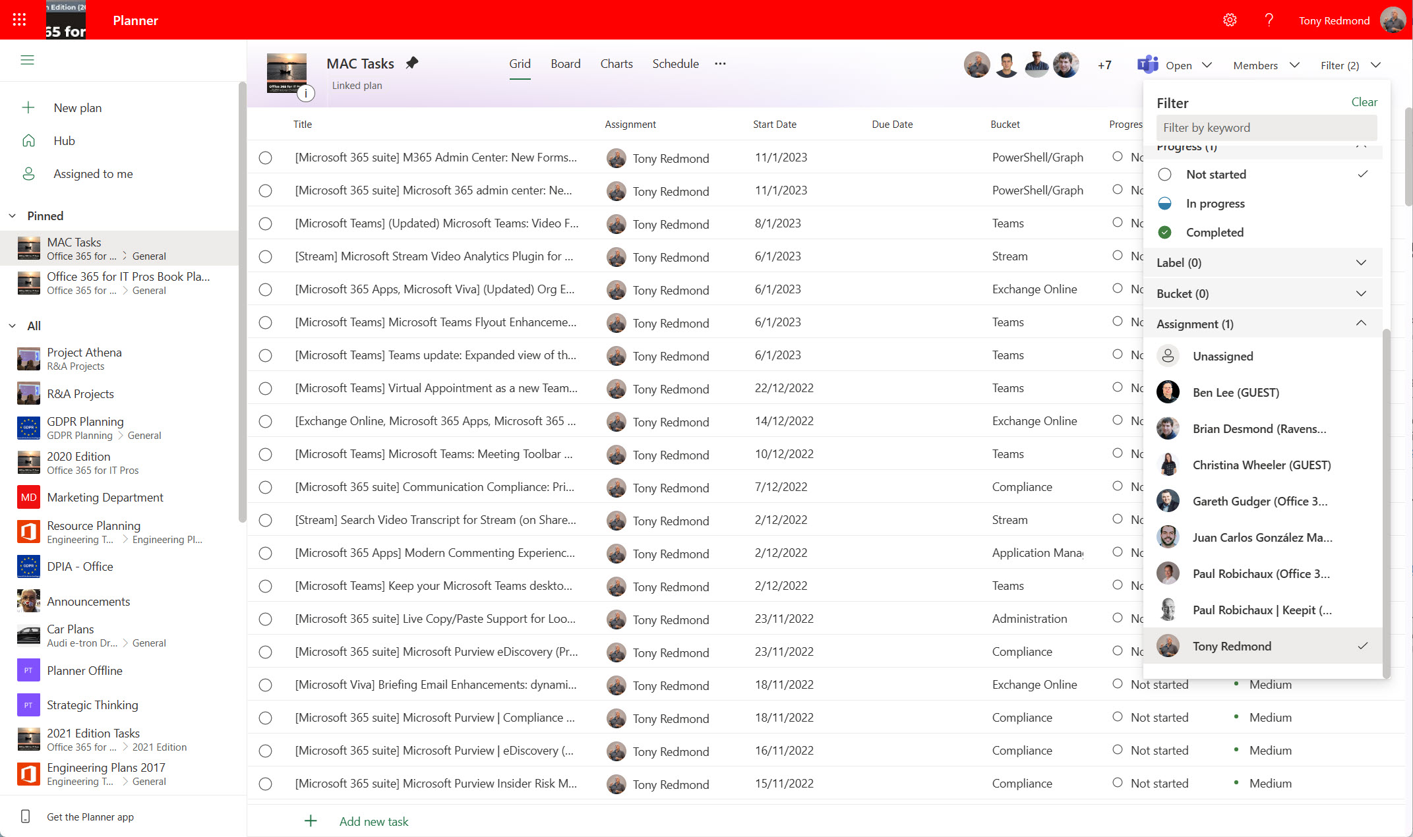Screen dimensions: 1413x837
Task: Unpin MAC Tasks using pin icon
Action: coord(412,63)
